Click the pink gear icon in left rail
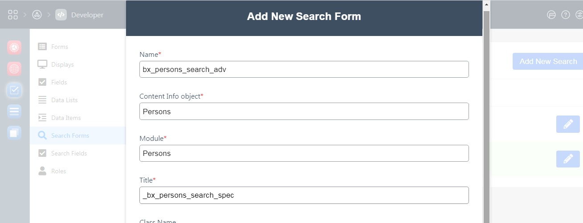The width and height of the screenshot is (583, 223). point(14,48)
